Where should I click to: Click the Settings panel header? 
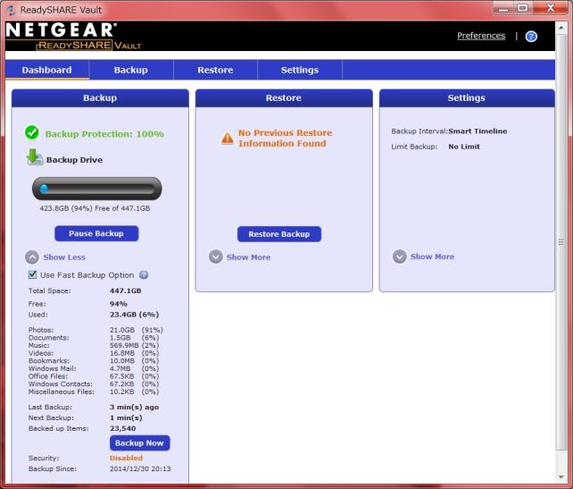coord(467,98)
